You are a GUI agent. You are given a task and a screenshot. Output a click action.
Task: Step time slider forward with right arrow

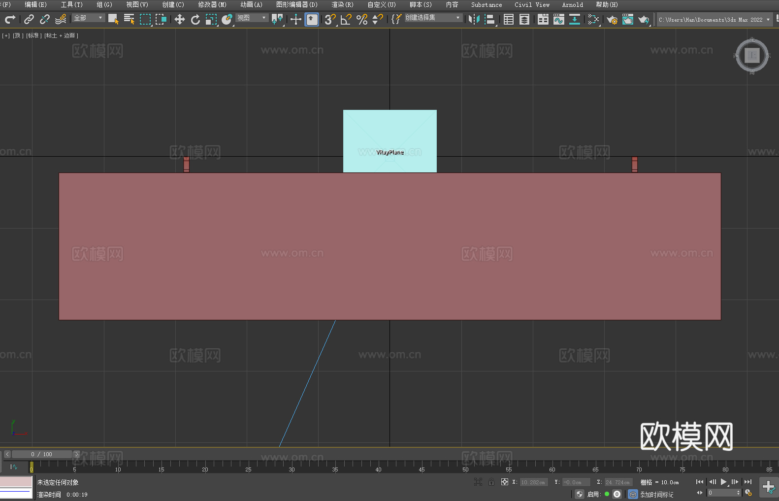pyautogui.click(x=77, y=454)
